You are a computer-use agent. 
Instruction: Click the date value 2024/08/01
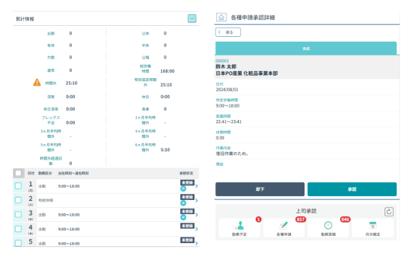[227, 90]
